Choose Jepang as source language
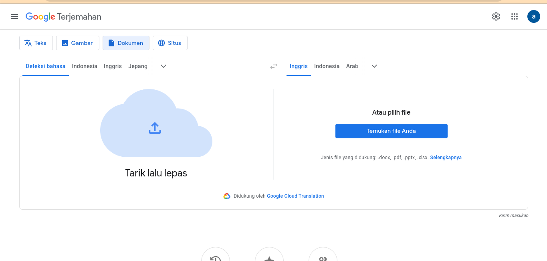 coord(138,66)
